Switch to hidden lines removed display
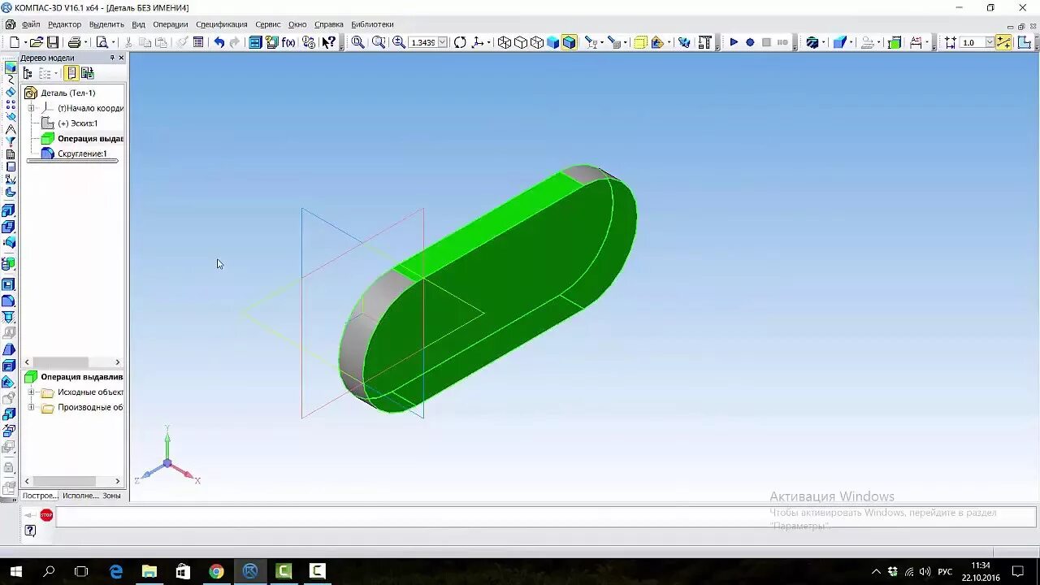Image resolution: width=1040 pixels, height=585 pixels. (x=521, y=42)
